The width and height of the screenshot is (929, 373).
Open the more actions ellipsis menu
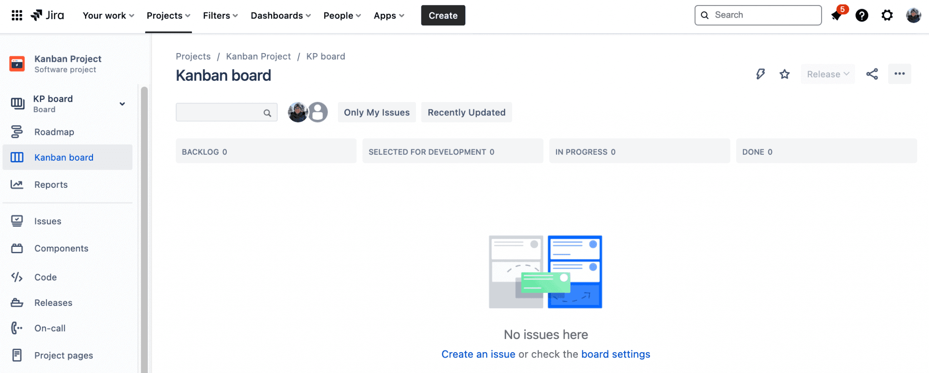900,74
